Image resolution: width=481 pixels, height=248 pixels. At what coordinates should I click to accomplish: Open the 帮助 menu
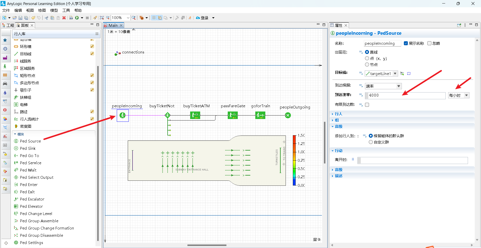coord(78,10)
